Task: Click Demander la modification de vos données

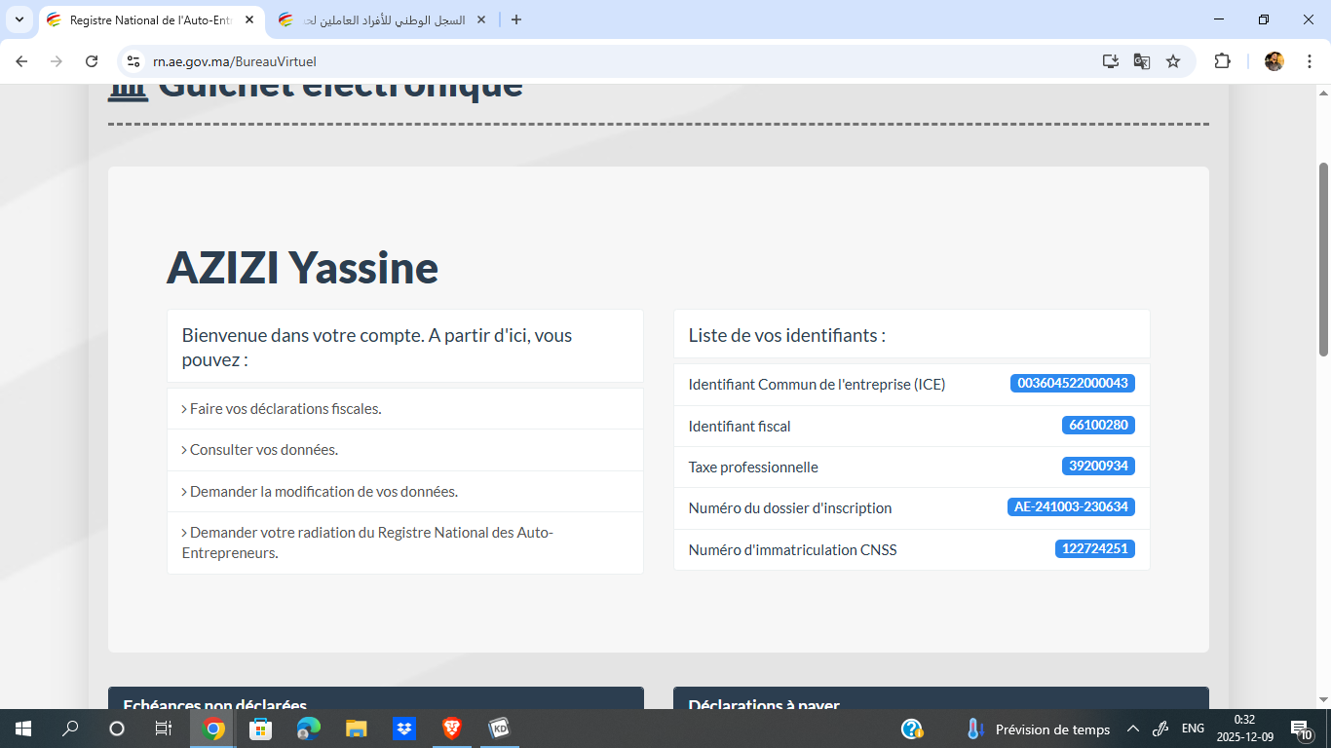Action: point(323,492)
